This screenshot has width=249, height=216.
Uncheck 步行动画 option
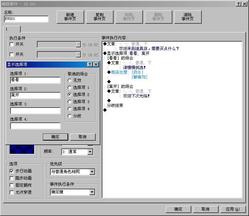[x=11, y=171]
